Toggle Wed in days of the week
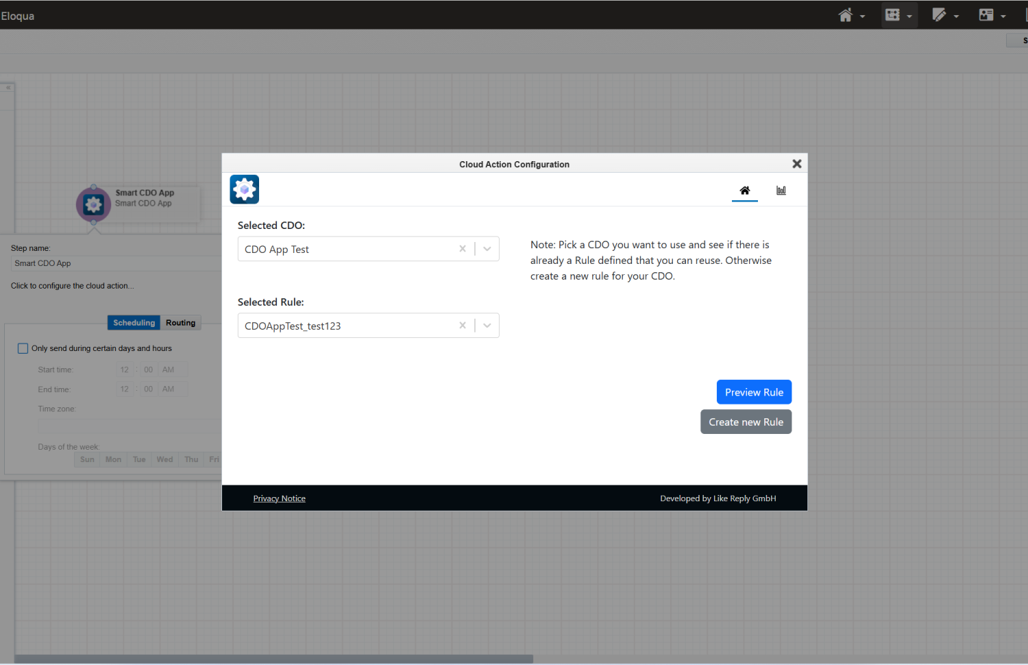1028x665 pixels. (164, 459)
